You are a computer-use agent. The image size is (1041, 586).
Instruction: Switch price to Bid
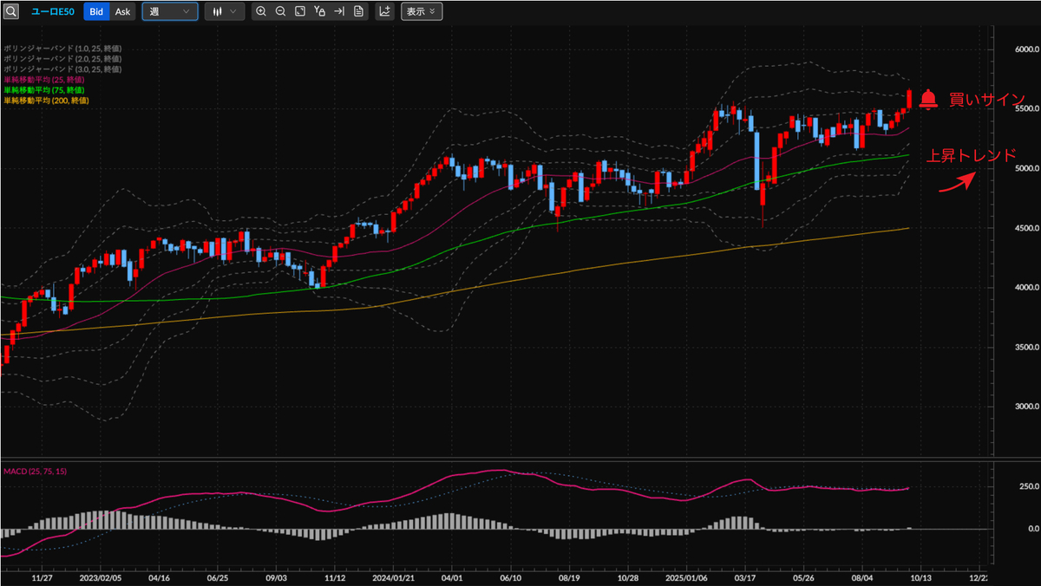tap(96, 11)
